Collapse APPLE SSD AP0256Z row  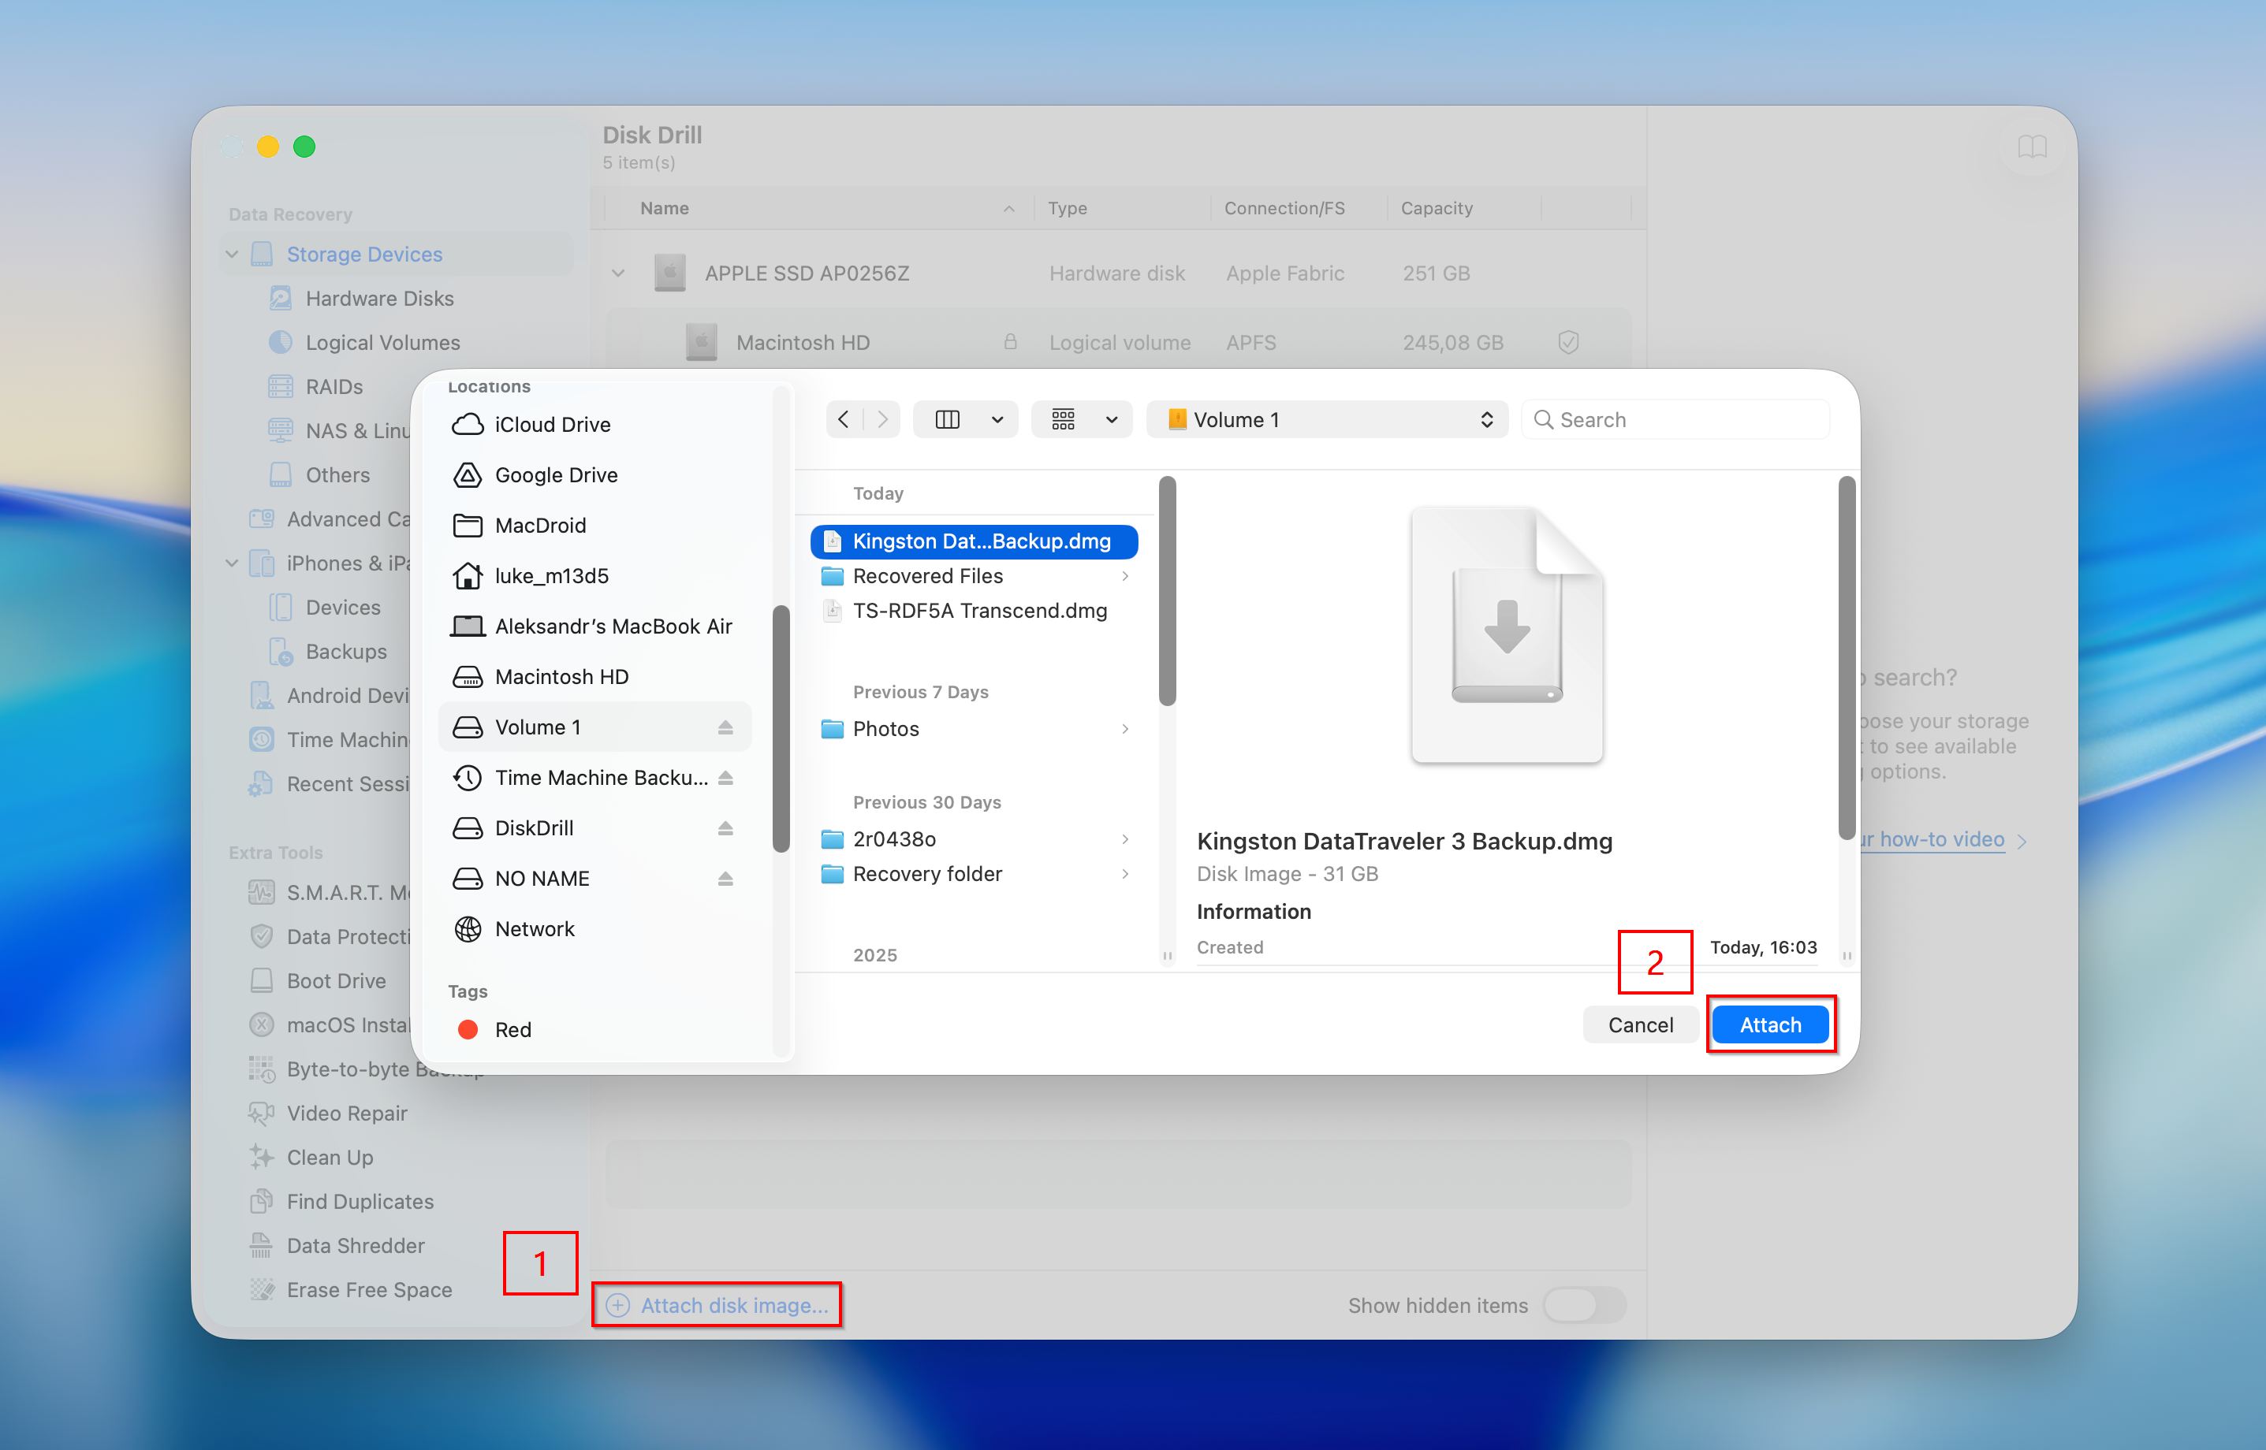(618, 273)
